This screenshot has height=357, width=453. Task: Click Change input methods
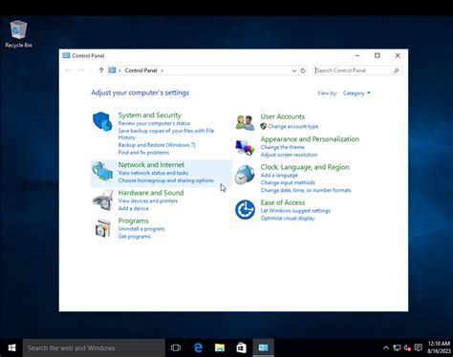(288, 182)
